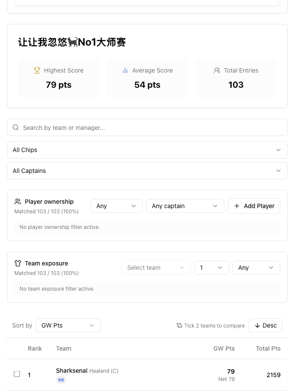Click the BB chip badge under Sharksenal
Screen dimensions: 295x391
tap(61, 380)
